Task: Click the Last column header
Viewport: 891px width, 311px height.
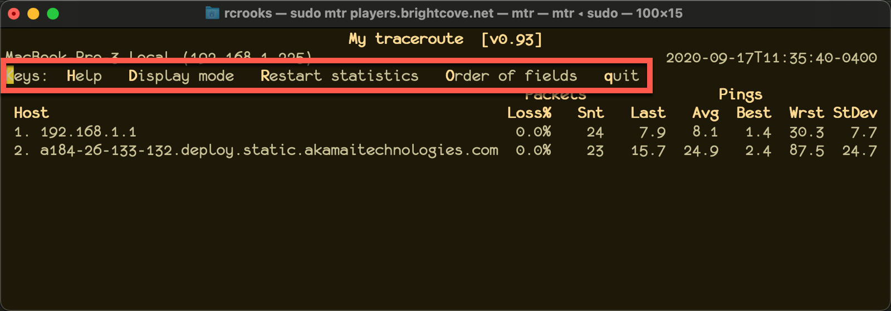Action: [648, 113]
